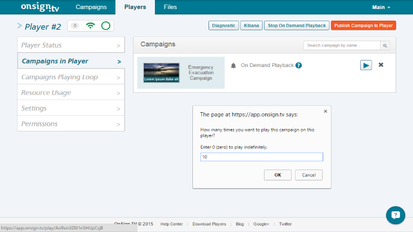
Task: Open the Campaigns tab
Action: tap(91, 7)
